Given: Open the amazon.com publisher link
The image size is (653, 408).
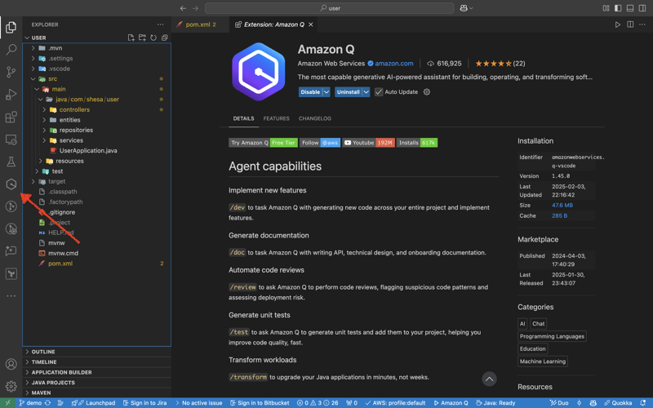Looking at the screenshot, I should [x=393, y=64].
